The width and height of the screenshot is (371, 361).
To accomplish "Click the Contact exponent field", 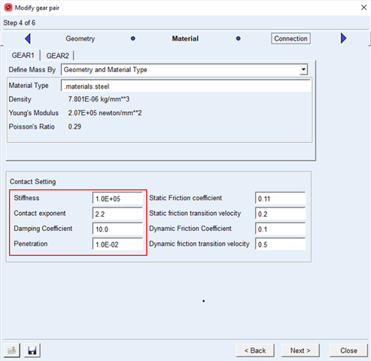I will 117,214.
